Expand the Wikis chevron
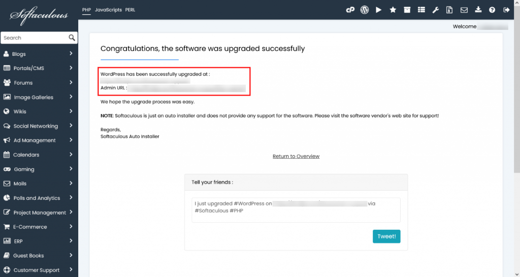Screen dimensions: 520x277 tap(71, 111)
